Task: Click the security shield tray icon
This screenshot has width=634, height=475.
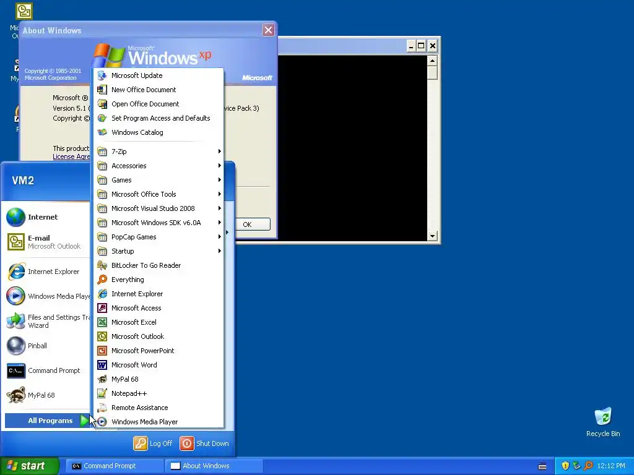Action: [565, 466]
